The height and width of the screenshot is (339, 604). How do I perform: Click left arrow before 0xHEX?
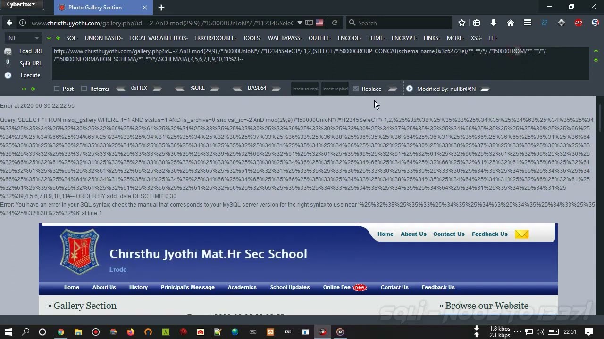point(121,89)
